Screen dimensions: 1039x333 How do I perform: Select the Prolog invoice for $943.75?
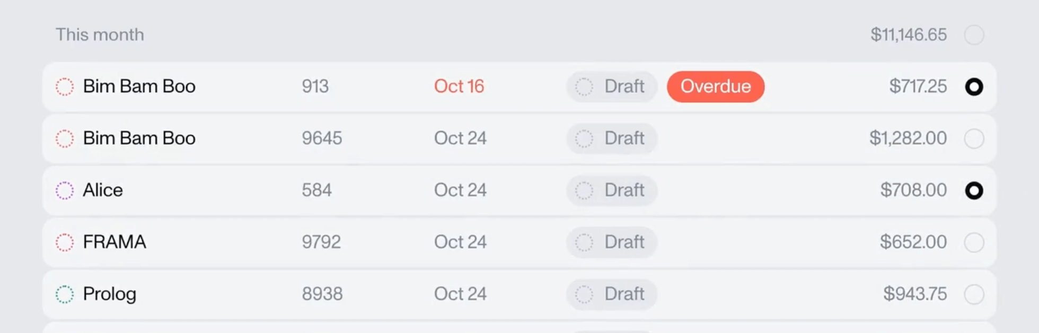click(974, 294)
